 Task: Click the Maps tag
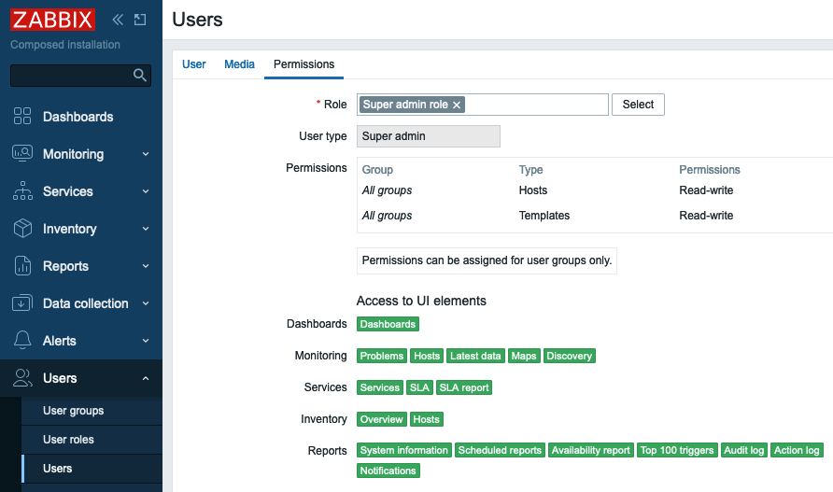[524, 356]
